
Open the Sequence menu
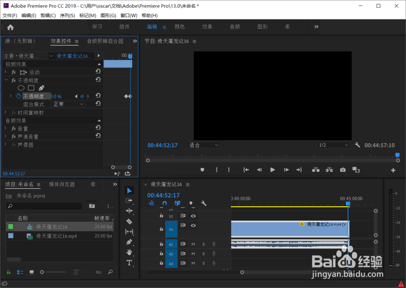point(67,15)
